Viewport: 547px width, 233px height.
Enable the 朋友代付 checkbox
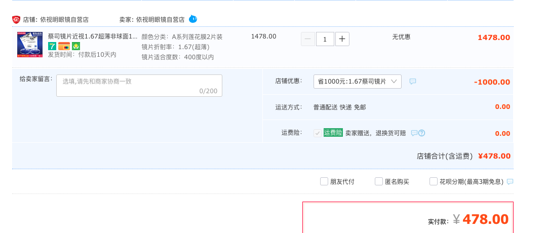click(324, 181)
